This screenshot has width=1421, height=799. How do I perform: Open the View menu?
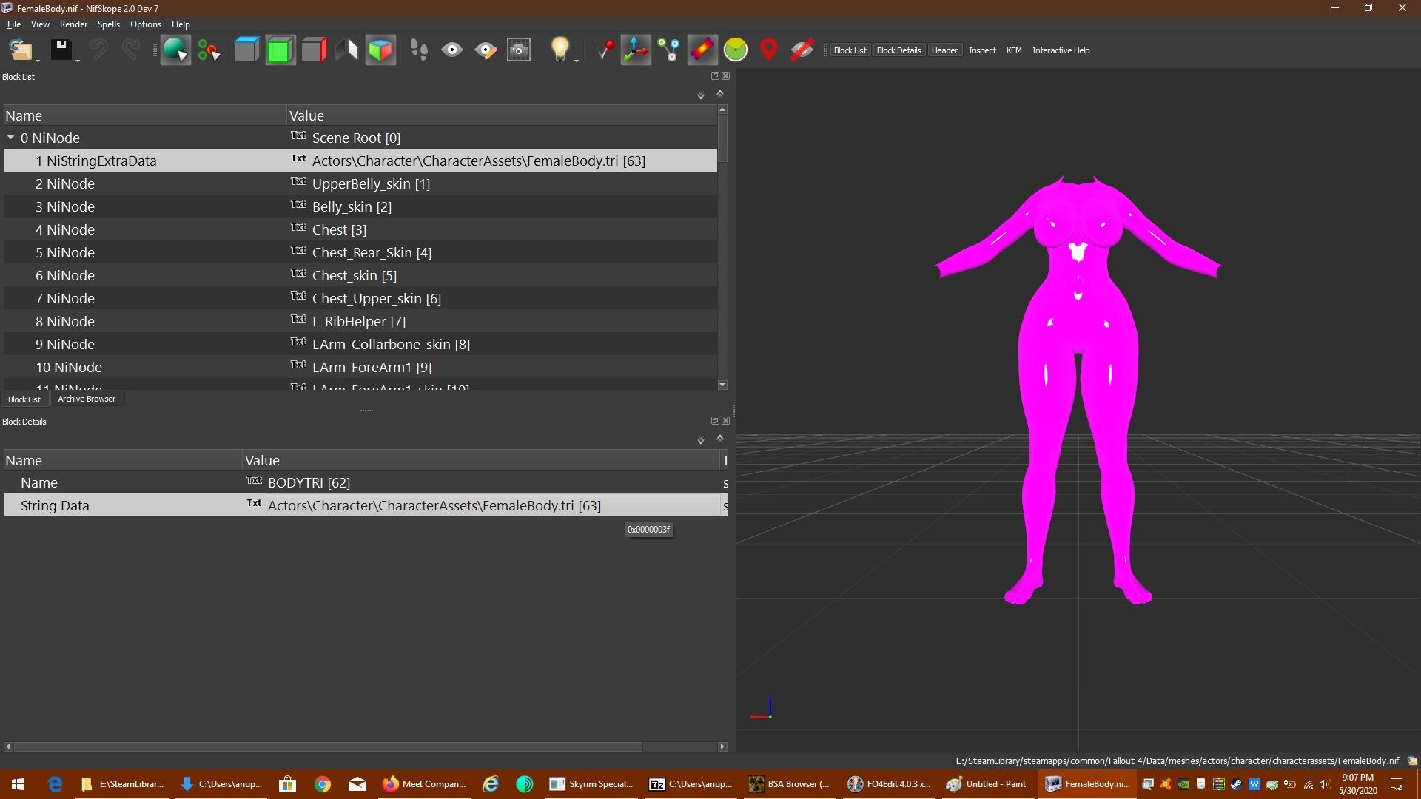[40, 24]
